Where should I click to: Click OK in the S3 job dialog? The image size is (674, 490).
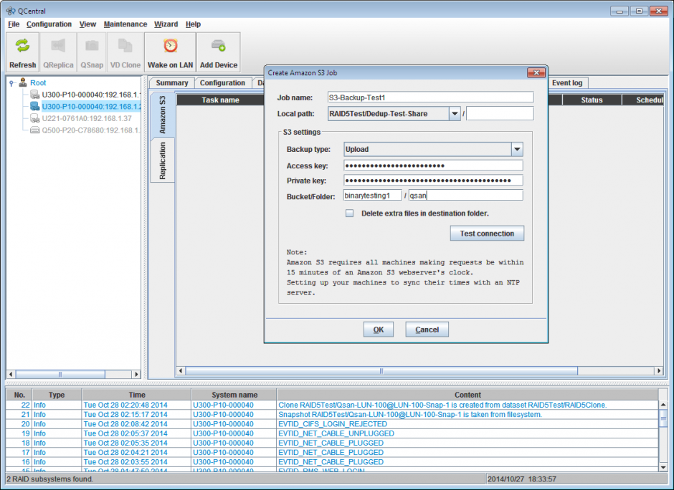379,330
